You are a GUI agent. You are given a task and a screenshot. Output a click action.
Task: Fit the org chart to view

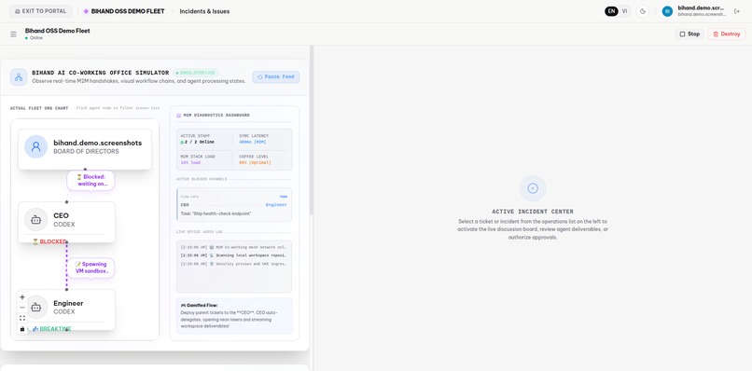coord(22,318)
